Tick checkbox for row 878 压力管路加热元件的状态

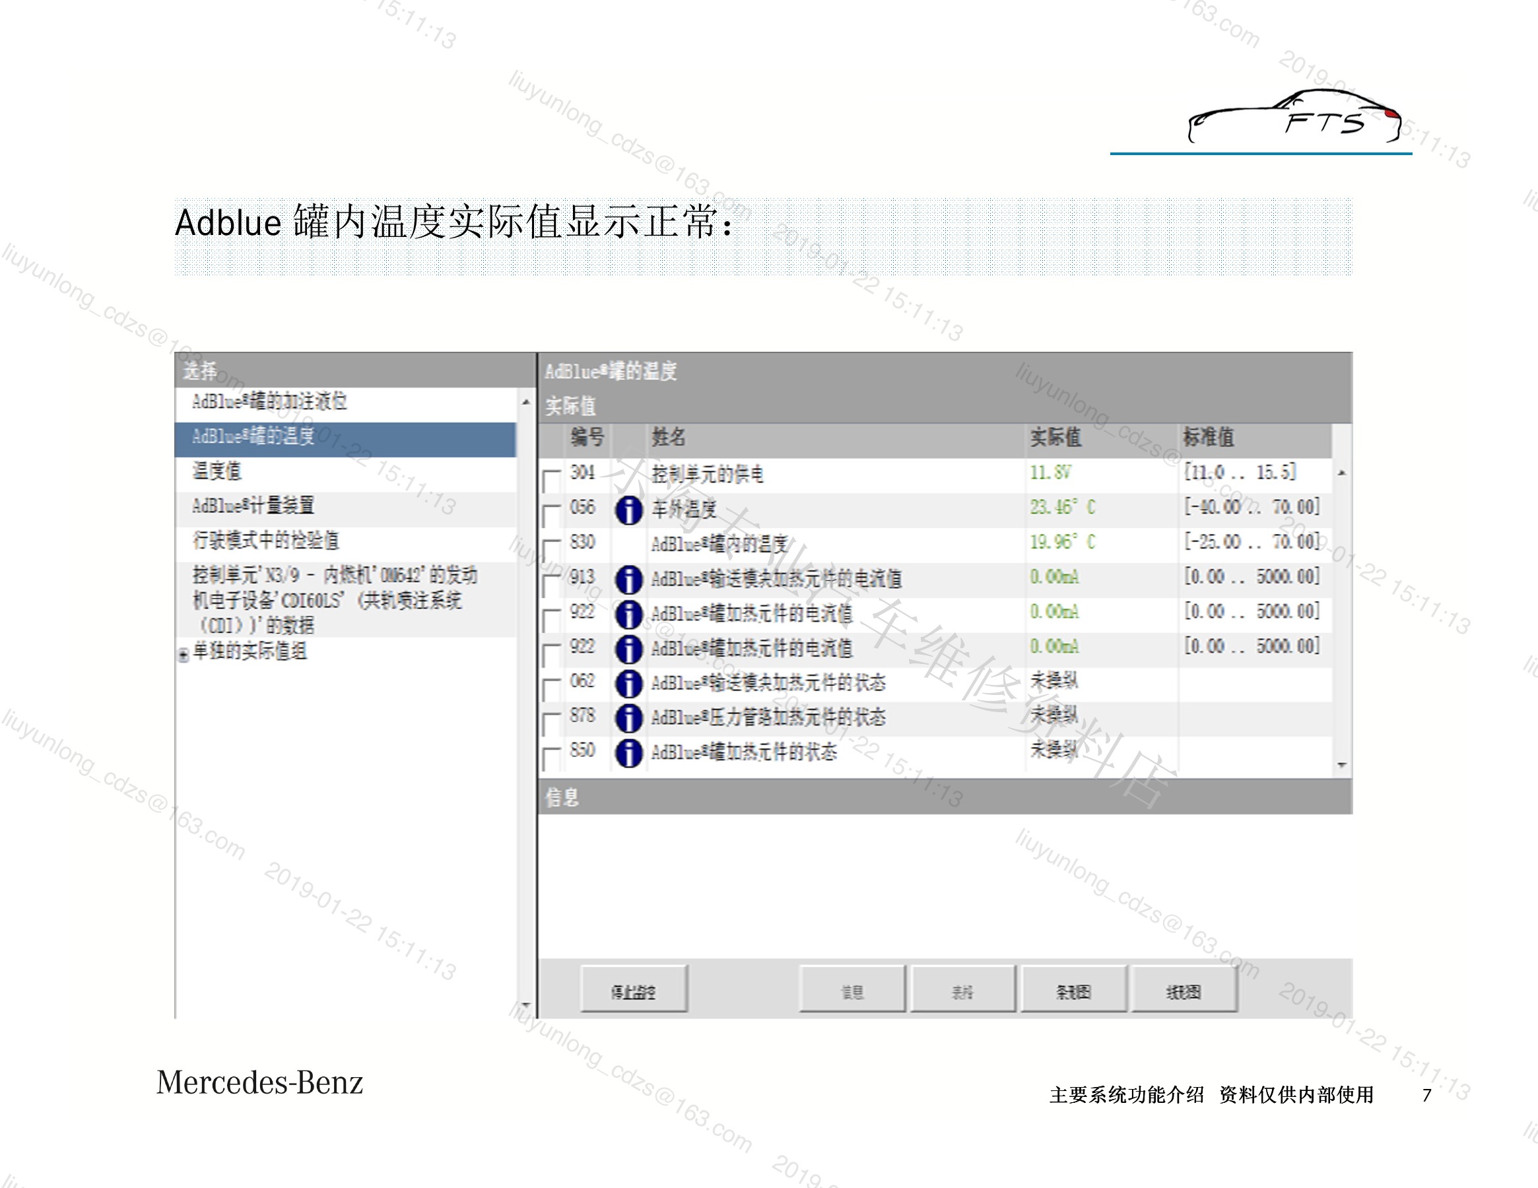coord(552,723)
